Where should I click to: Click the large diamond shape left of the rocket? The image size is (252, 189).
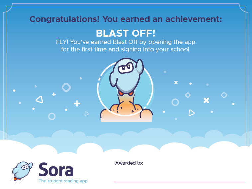[x=66, y=87]
